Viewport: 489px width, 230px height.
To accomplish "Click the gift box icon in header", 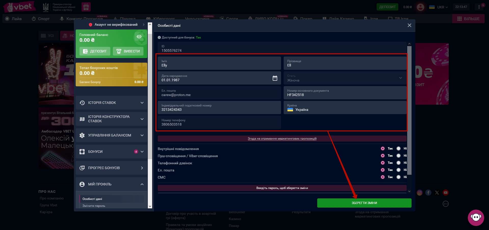I will [x=86, y=7].
